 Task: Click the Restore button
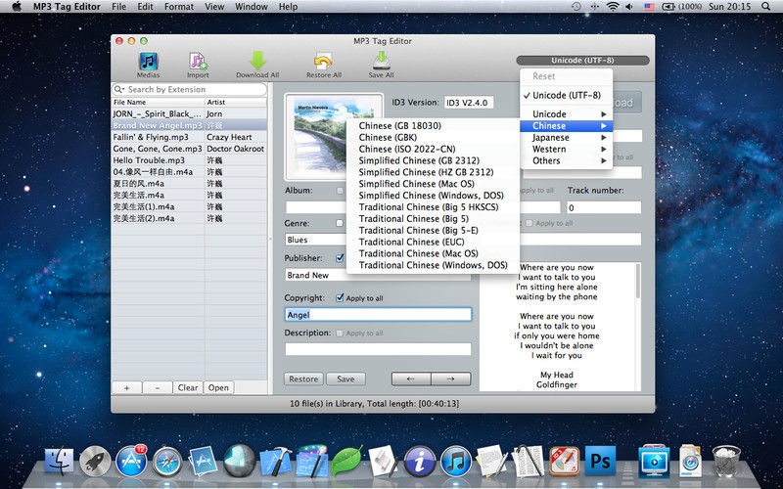click(303, 379)
